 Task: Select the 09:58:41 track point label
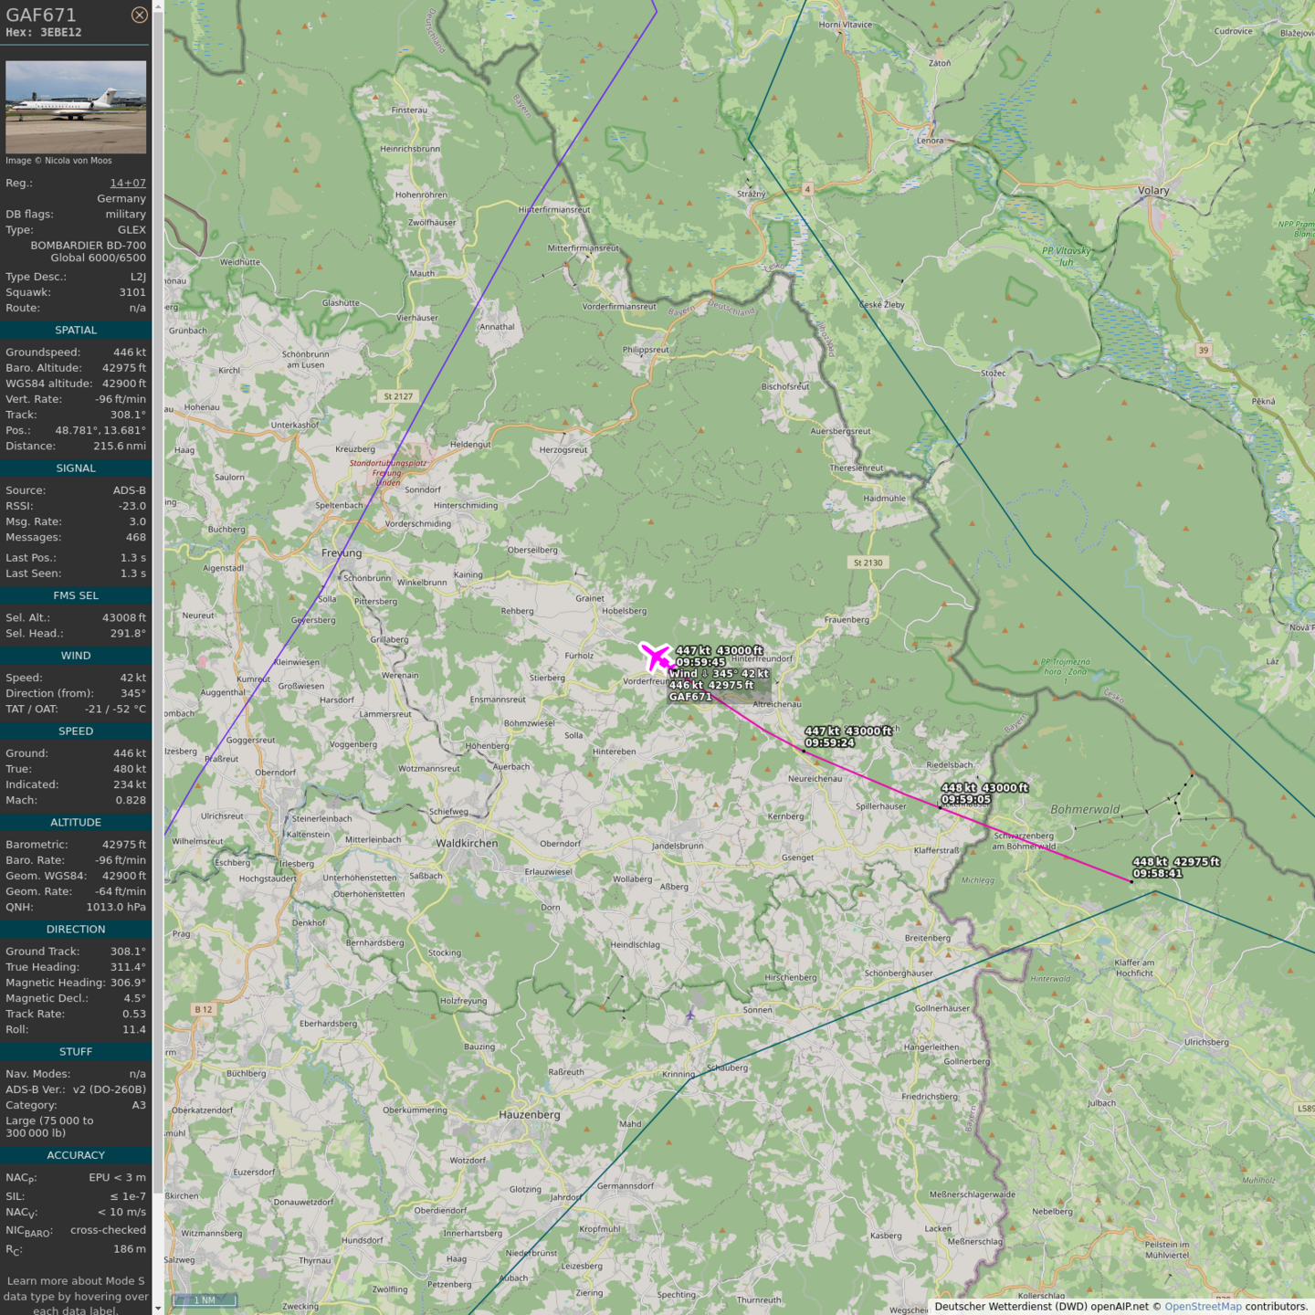click(x=1158, y=874)
